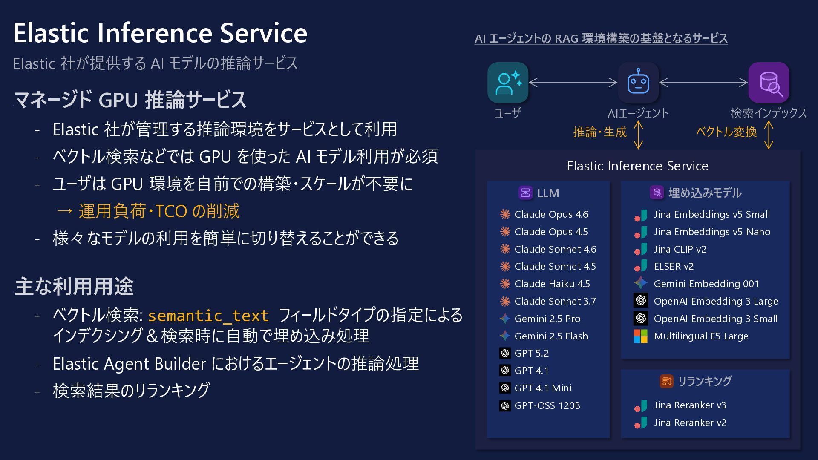818x460 pixels.
Task: Click the user icon labeled ユーザ
Action: 508,83
